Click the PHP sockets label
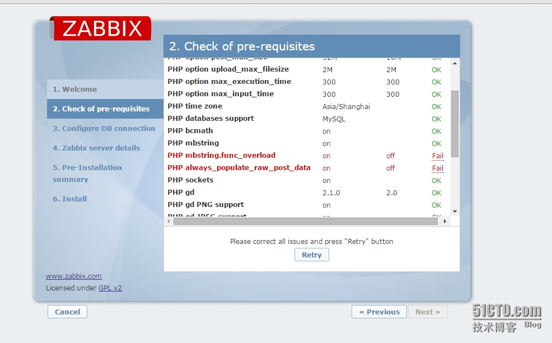The height and width of the screenshot is (343, 552). click(x=190, y=180)
